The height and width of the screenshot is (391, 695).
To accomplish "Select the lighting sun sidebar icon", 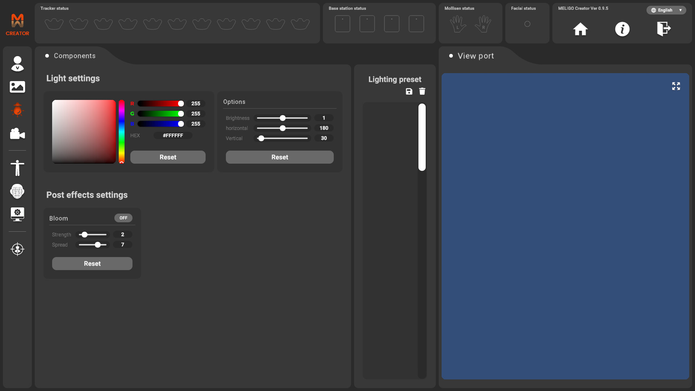I will (x=17, y=110).
